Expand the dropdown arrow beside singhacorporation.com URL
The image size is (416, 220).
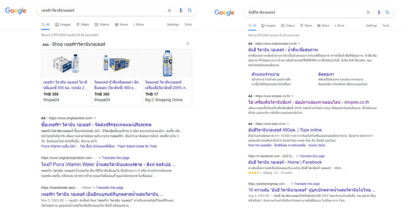click(x=100, y=158)
